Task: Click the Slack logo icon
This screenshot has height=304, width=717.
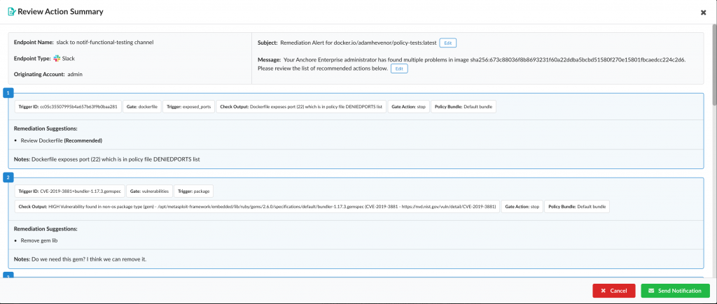Action: (57, 59)
